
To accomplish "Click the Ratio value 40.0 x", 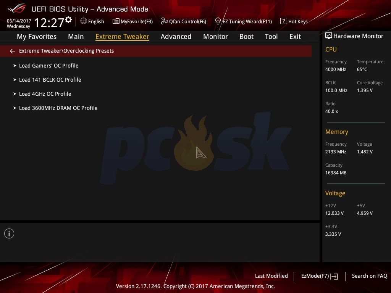I will click(x=332, y=111).
